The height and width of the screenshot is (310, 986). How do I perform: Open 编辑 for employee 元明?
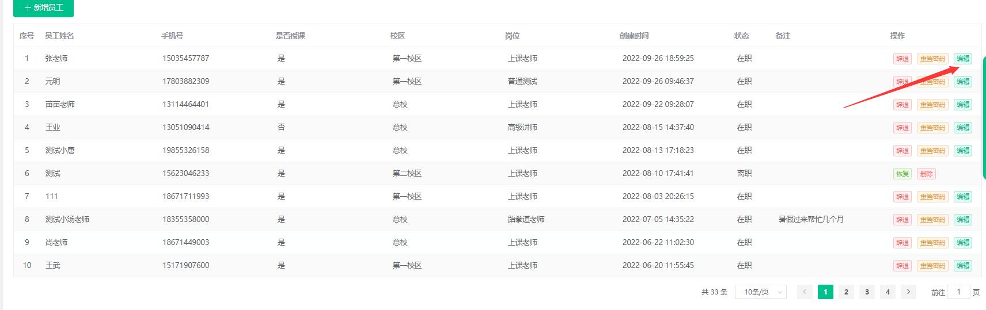click(962, 82)
